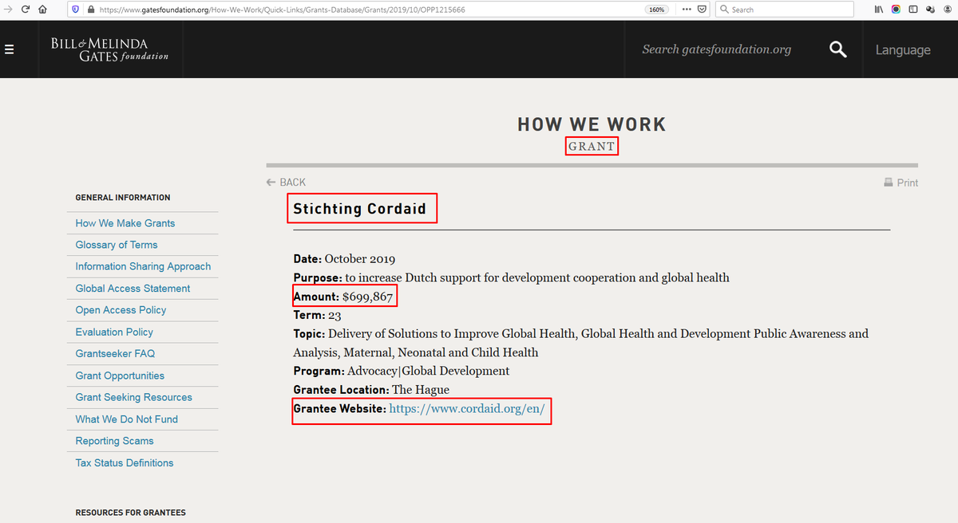The image size is (958, 523).
Task: Open Open Access Policy link
Action: 121,310
